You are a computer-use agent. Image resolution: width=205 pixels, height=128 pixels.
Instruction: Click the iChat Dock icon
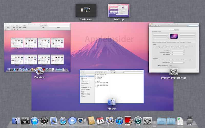click(72, 121)
